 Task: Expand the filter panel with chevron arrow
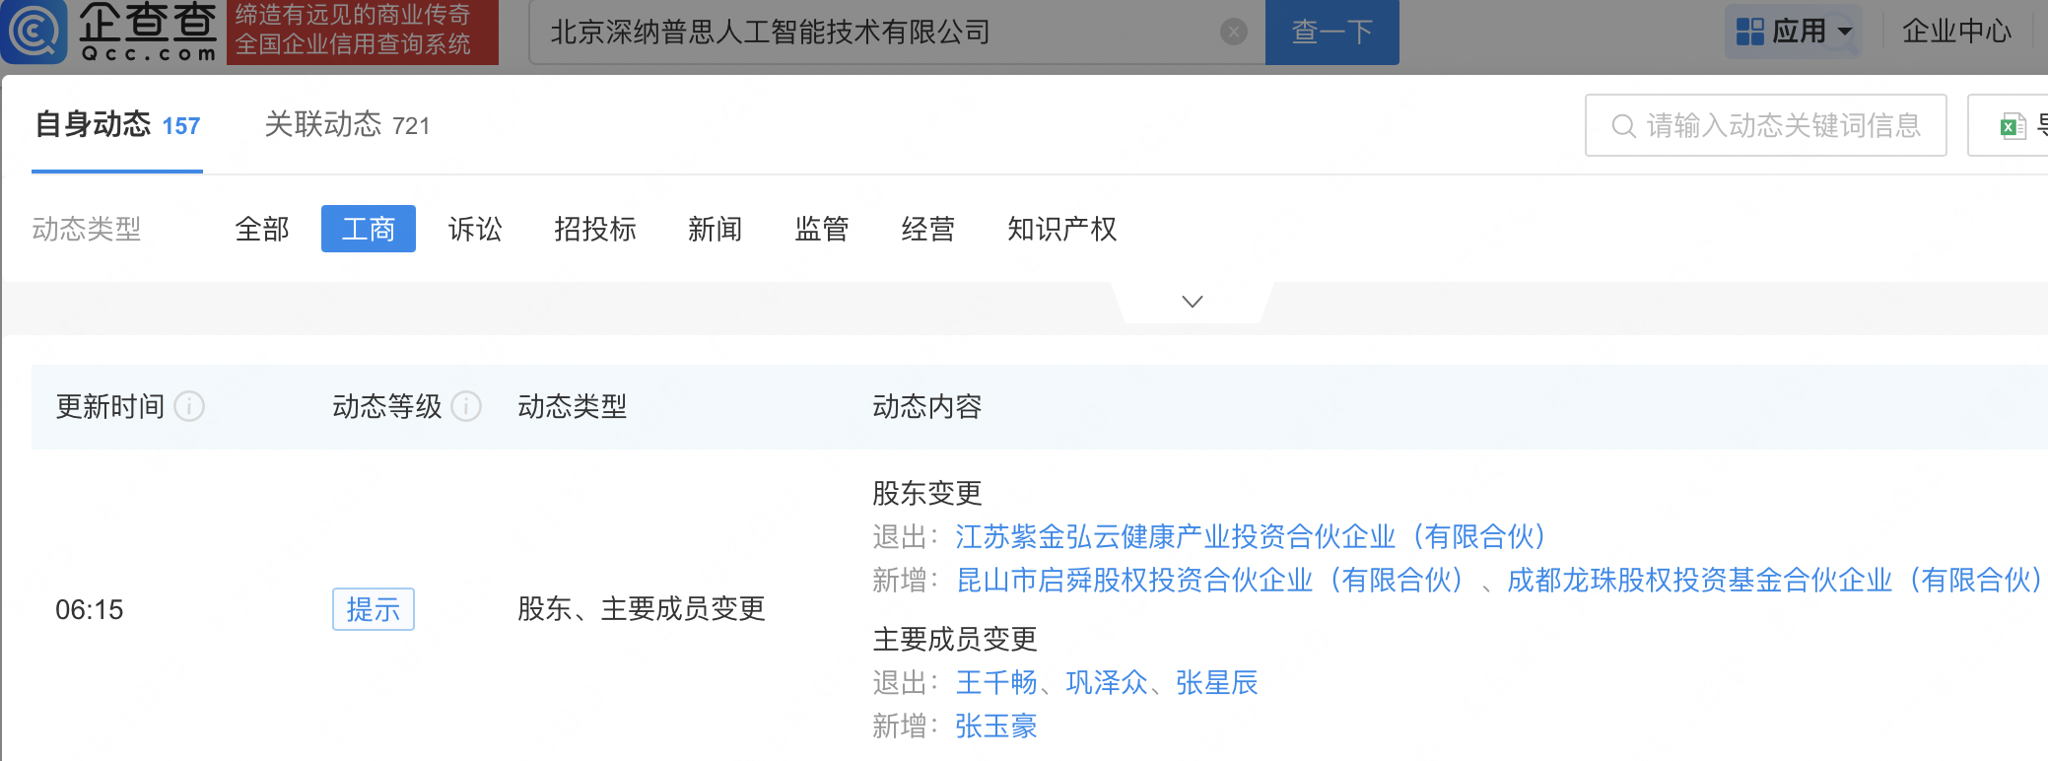pos(1192,302)
